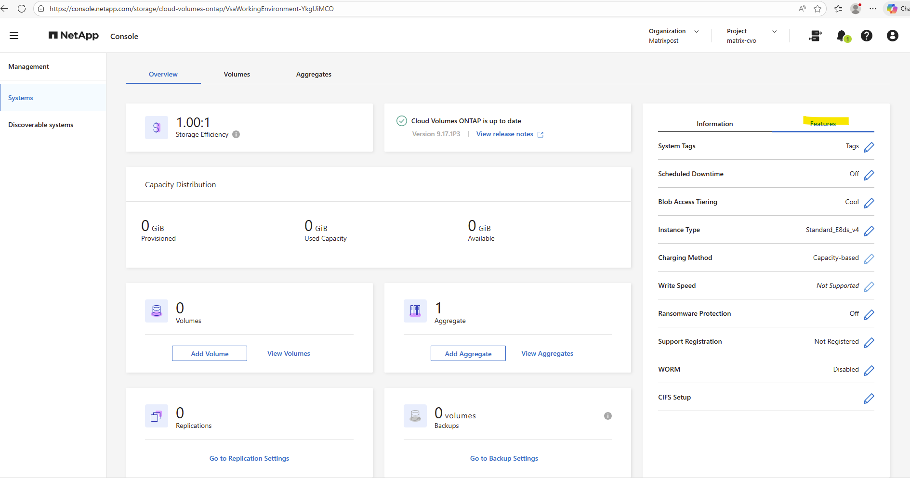Open the hamburger navigation menu
Viewport: 910px width, 478px height.
click(x=14, y=36)
